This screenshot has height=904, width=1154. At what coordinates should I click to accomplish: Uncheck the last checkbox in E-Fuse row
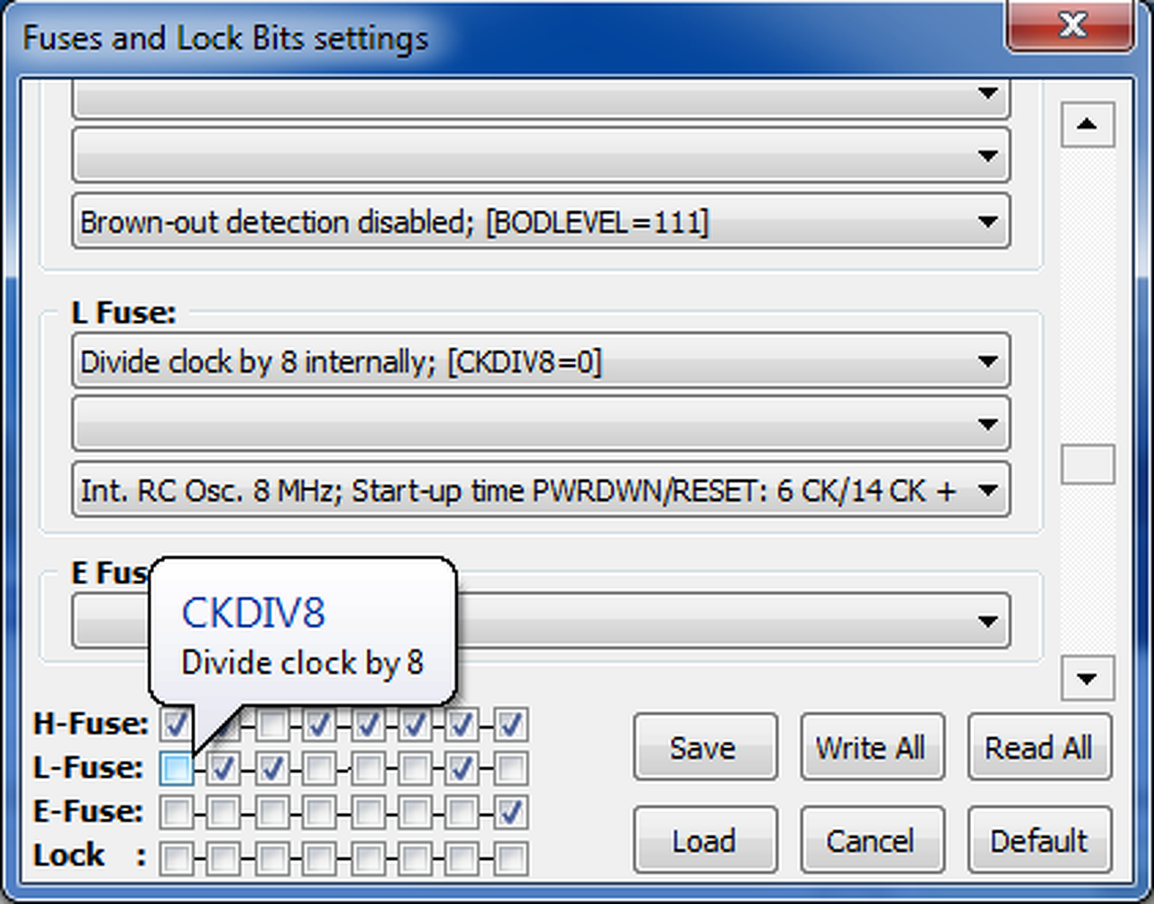pos(510,812)
